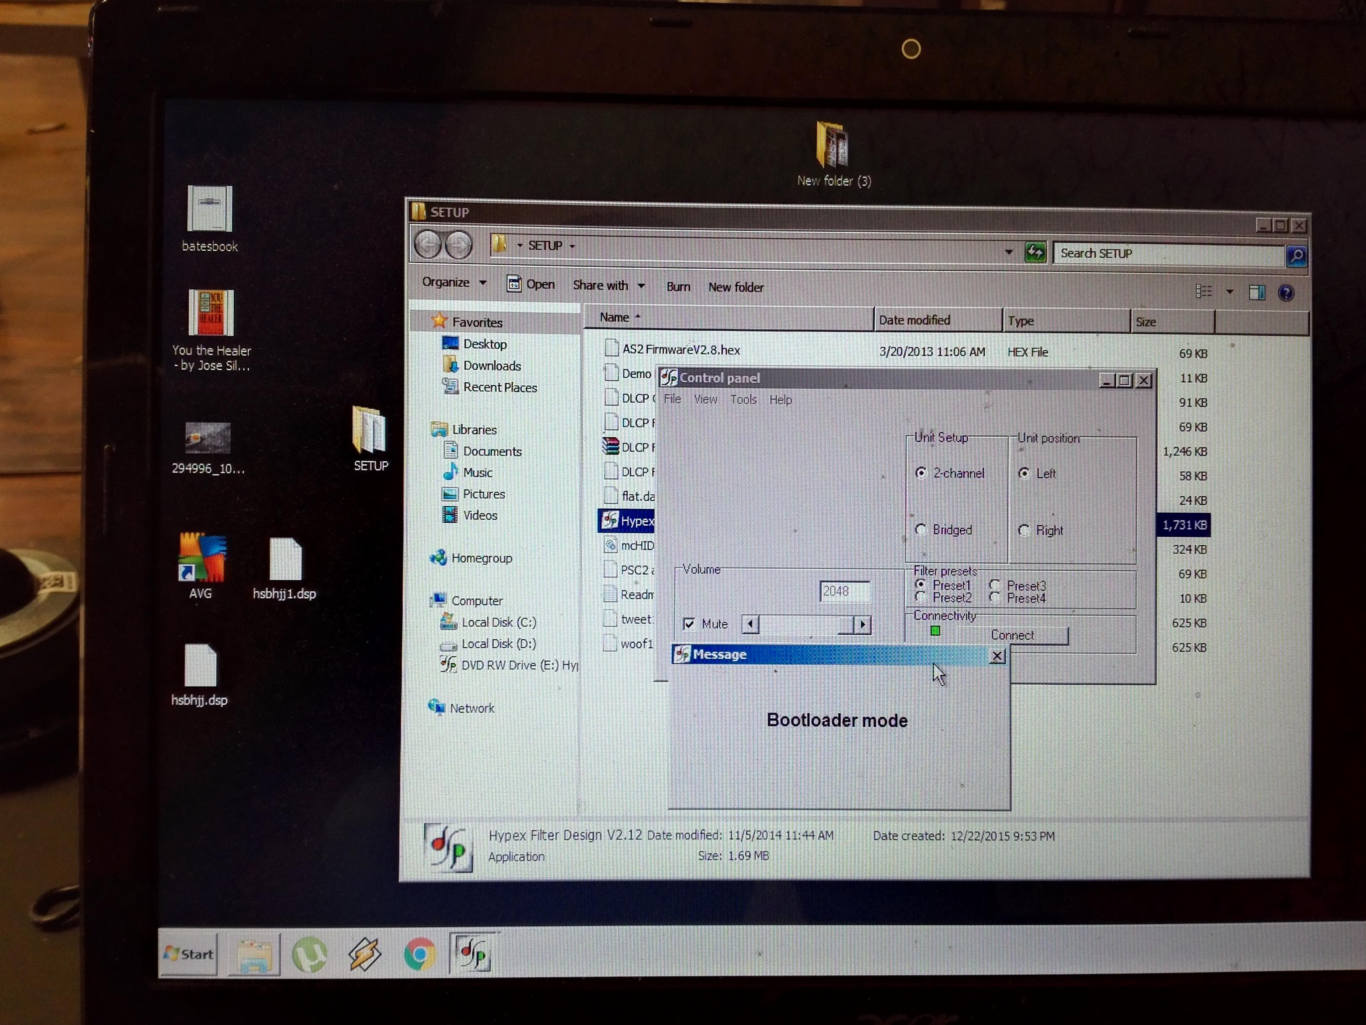
Task: Toggle the Mute checkbox
Action: (689, 624)
